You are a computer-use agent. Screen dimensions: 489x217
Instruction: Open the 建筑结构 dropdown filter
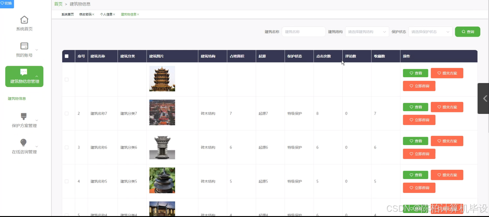coord(367,32)
